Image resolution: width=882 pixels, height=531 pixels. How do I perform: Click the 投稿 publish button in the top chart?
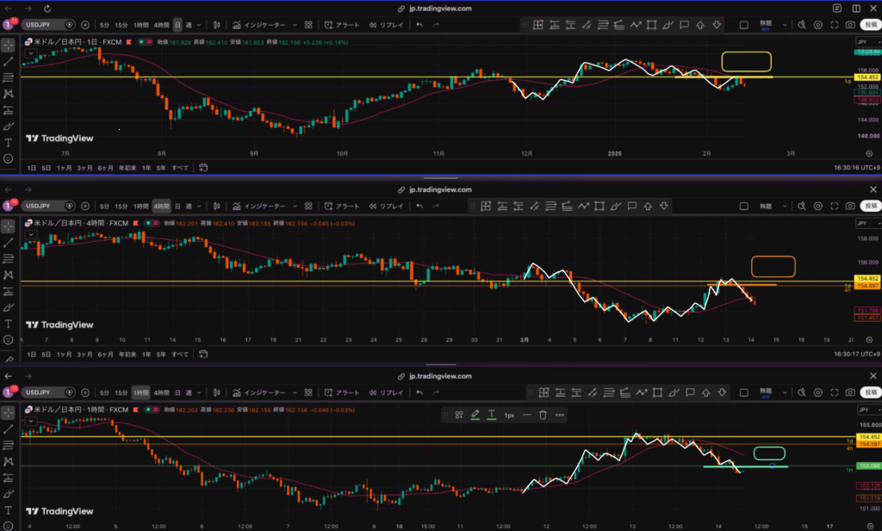(x=871, y=25)
